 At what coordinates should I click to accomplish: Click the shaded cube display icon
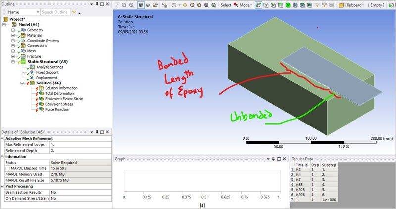(x=141, y=5)
